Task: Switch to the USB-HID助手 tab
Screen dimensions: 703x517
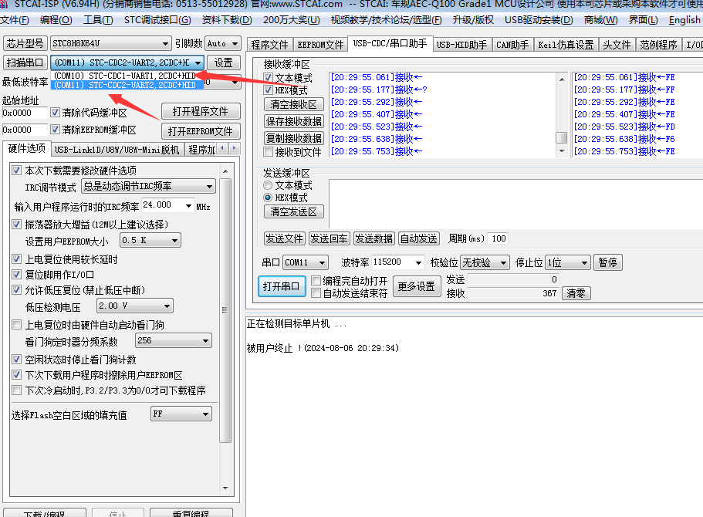Action: pyautogui.click(x=461, y=45)
